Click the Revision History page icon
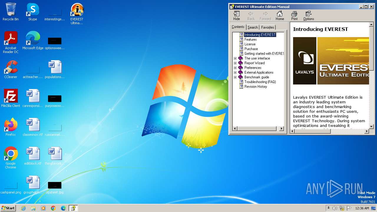This screenshot has height=212, width=377. tap(241, 87)
